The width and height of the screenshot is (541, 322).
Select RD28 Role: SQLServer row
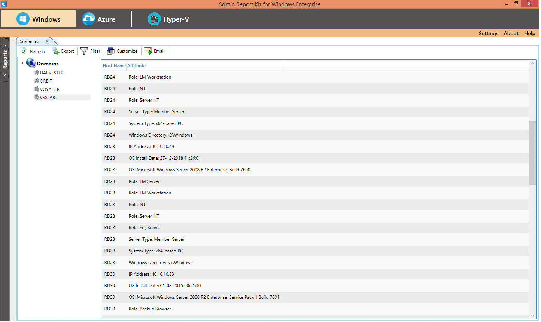click(x=315, y=228)
